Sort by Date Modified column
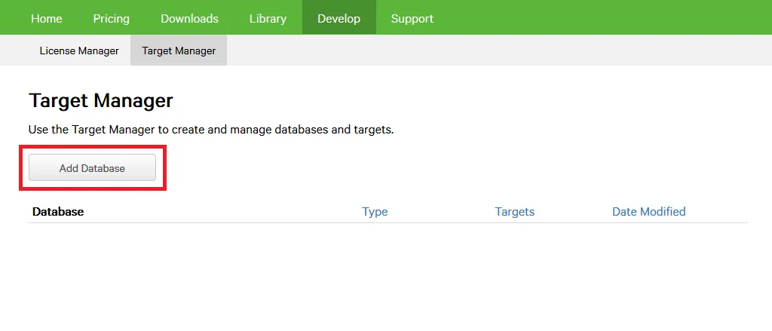The width and height of the screenshot is (772, 331). click(x=648, y=212)
